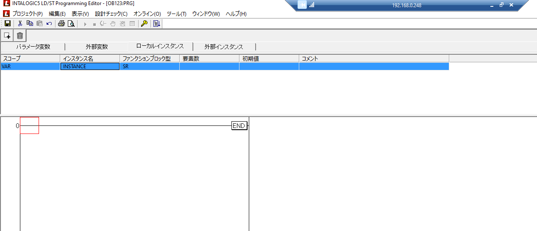Click the yellow key icon

tap(144, 24)
